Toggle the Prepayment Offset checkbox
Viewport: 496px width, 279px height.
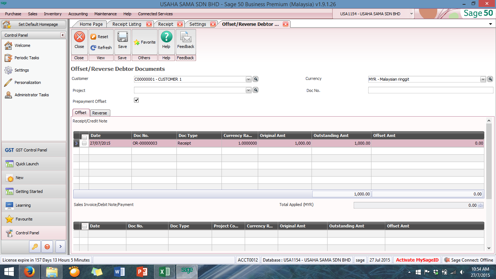click(137, 100)
